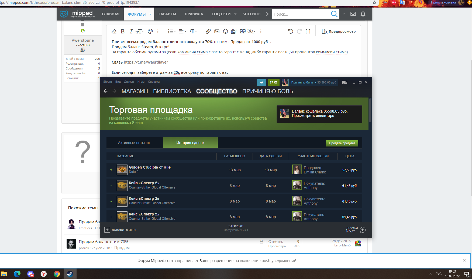Open the forum alerts bell icon

coord(363,14)
